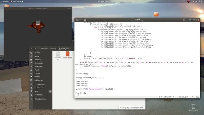
Task: Eject the Data drive
Action: 50,91
